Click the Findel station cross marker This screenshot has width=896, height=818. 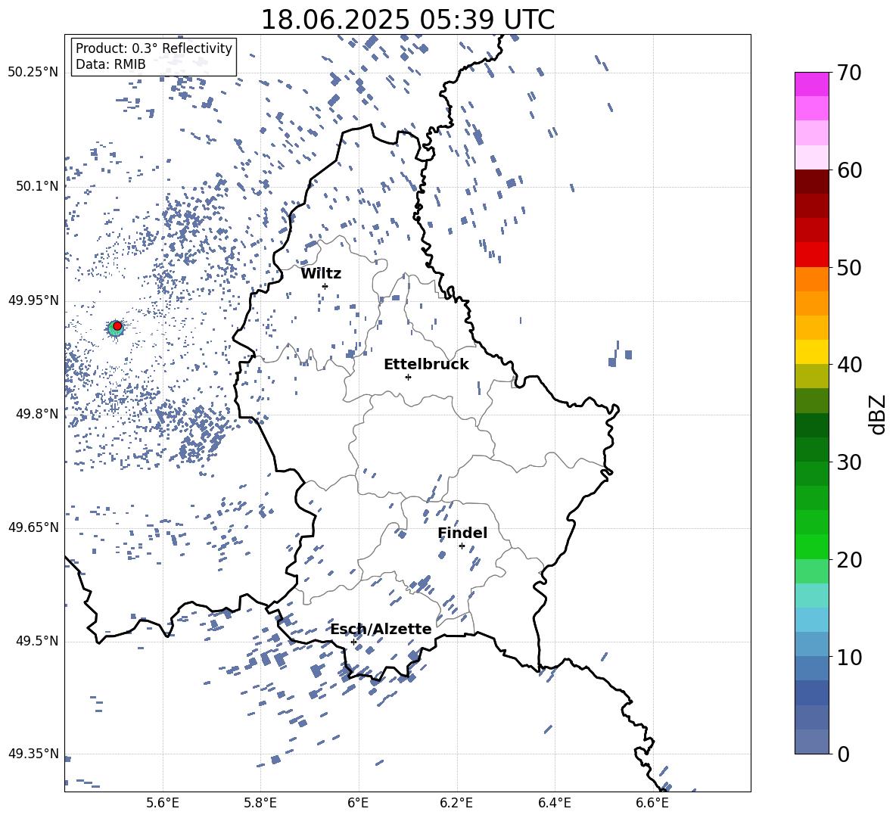pos(462,546)
